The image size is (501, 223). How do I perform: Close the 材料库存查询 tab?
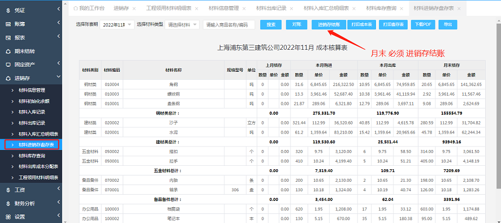point(401,8)
